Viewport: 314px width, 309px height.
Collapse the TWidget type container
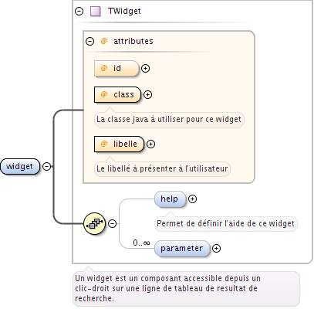tap(79, 11)
